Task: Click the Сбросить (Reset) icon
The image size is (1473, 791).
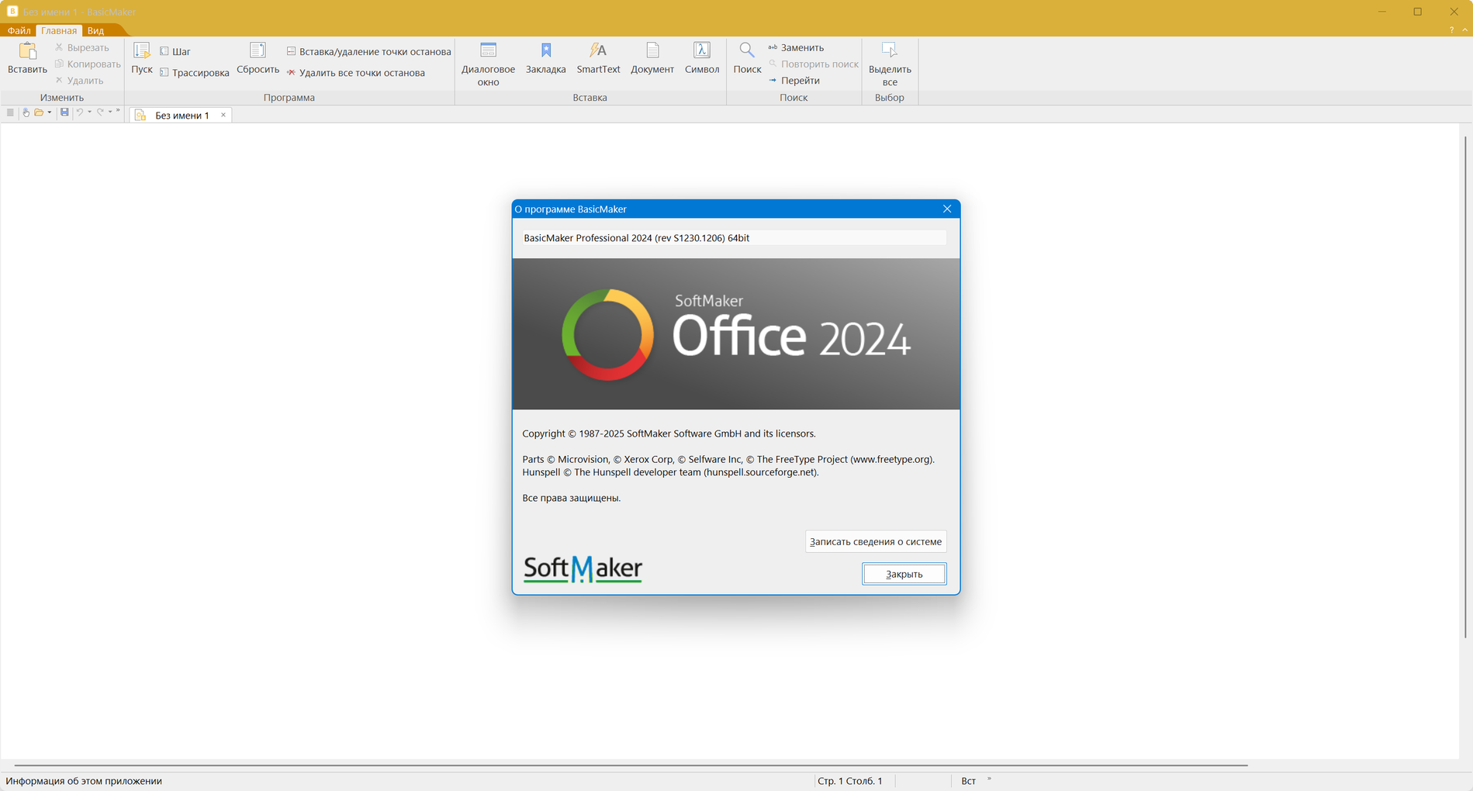Action: point(258,51)
